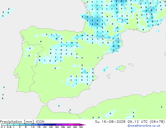Click the '50' legend scale label

[81, 127]
